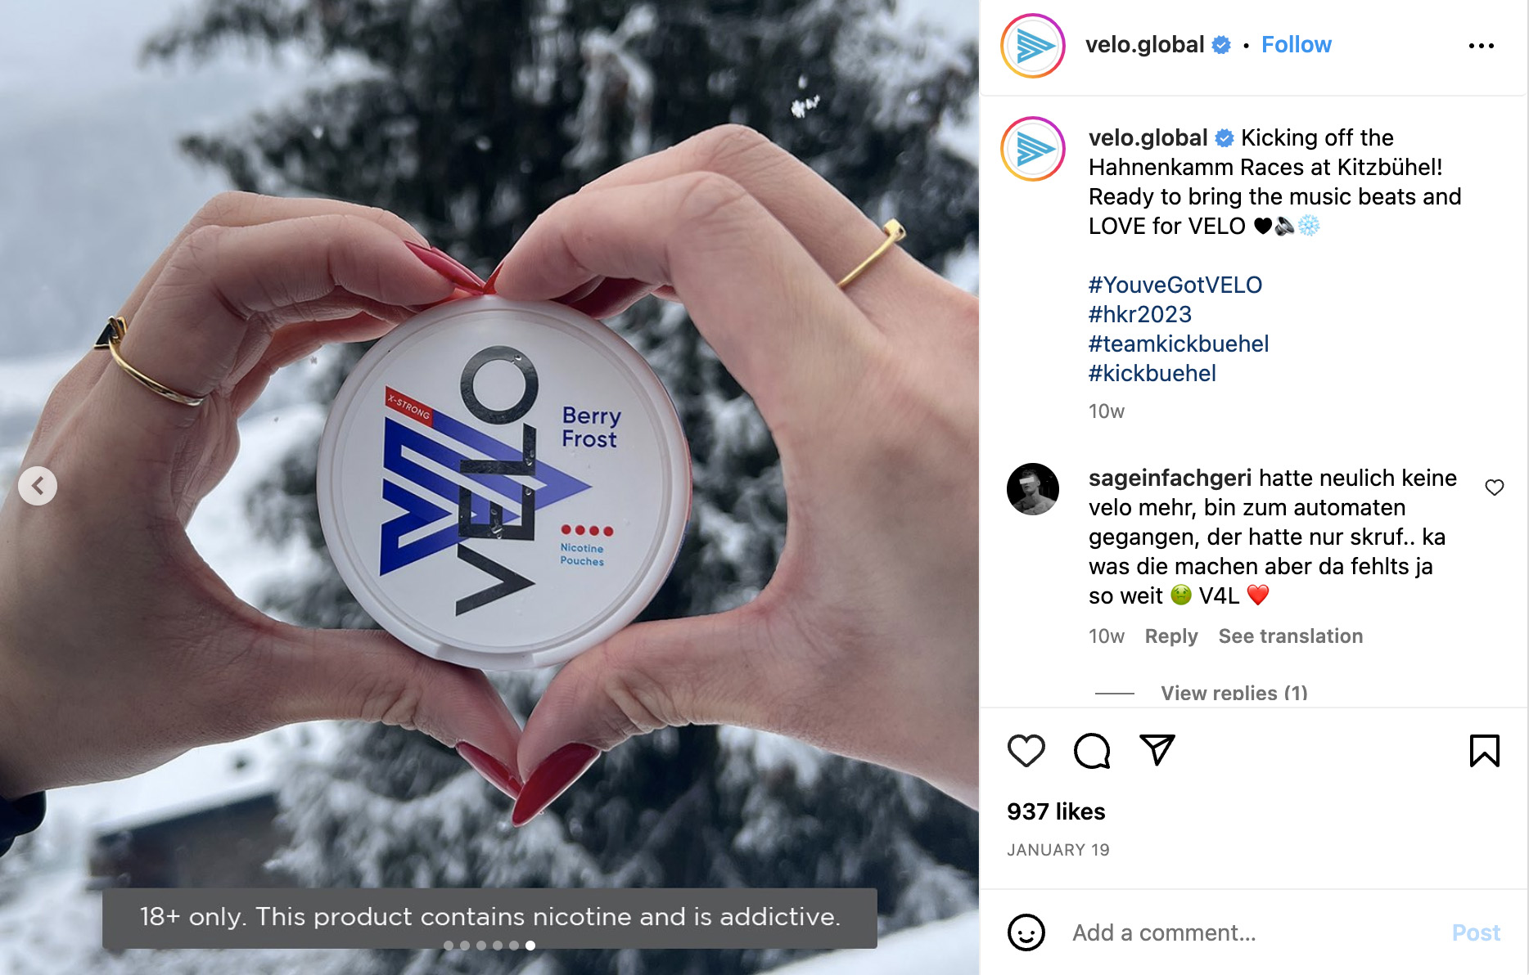Follow the velo.global account
This screenshot has width=1529, height=975.
[x=1296, y=45]
